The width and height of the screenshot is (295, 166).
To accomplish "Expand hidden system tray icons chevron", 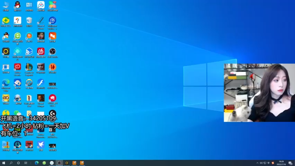I will click(x=257, y=163).
